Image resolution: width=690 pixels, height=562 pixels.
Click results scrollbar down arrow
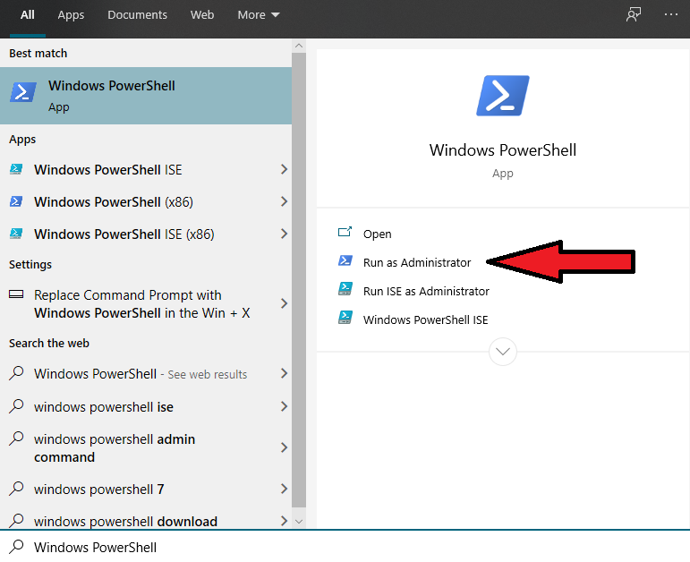coord(299,522)
